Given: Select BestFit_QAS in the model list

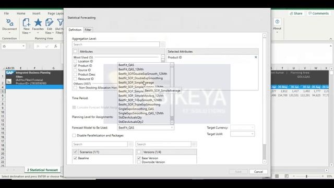Looking at the screenshot, I should point(126,65).
